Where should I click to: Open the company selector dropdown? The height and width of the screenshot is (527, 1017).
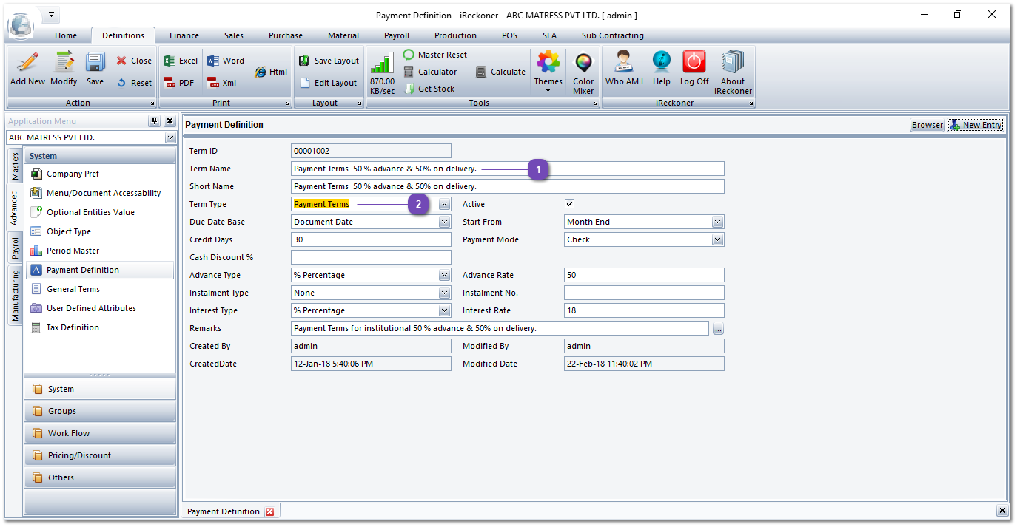click(170, 137)
